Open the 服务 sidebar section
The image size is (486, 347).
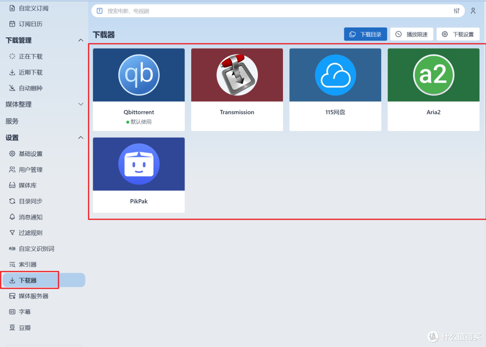pos(12,121)
